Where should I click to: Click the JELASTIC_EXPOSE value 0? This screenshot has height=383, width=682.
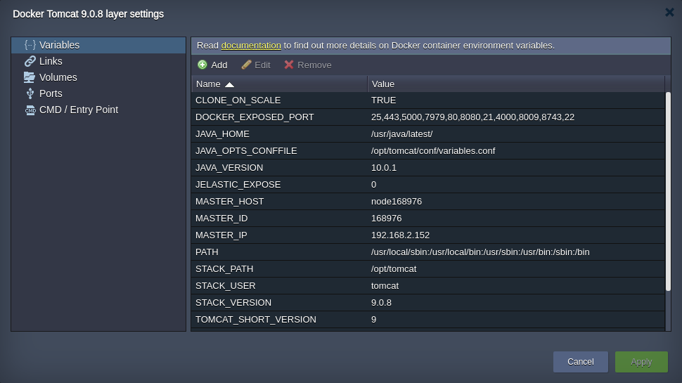point(373,185)
